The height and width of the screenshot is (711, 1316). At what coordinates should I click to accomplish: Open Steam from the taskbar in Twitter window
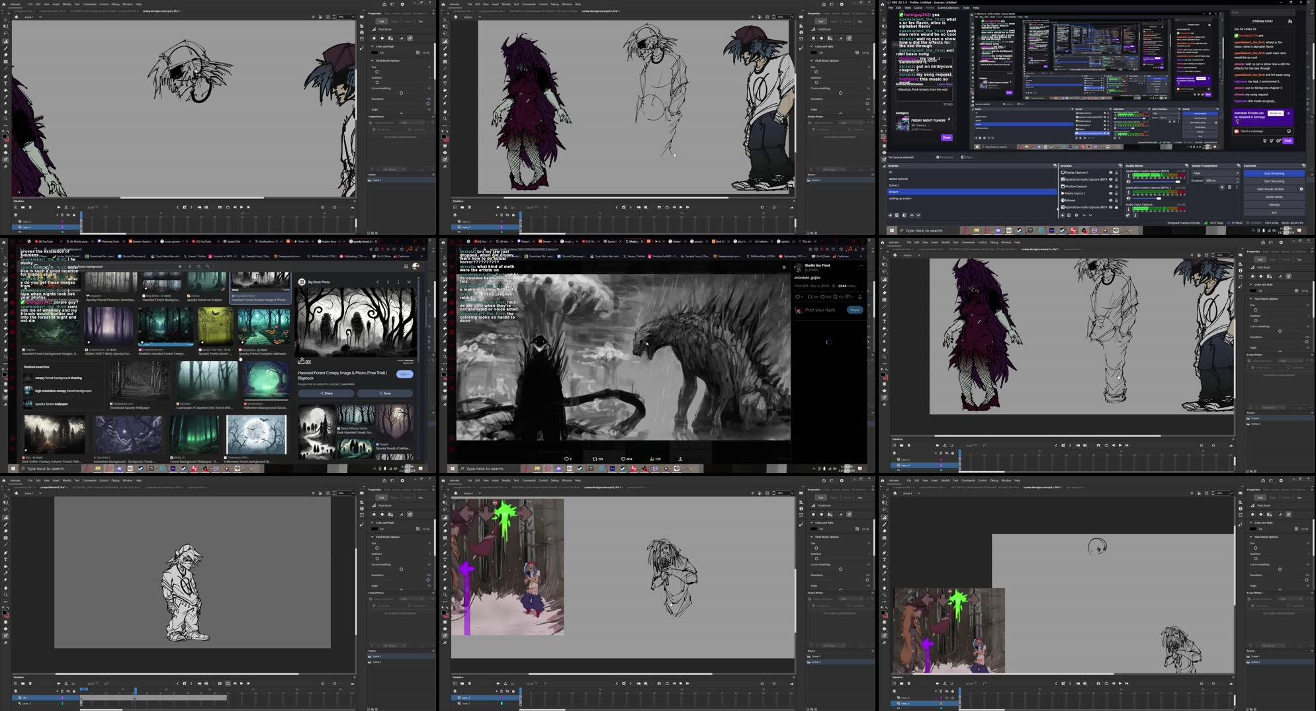[580, 468]
